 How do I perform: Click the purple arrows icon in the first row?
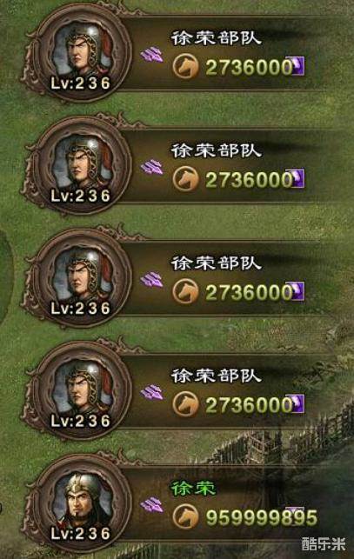(151, 56)
